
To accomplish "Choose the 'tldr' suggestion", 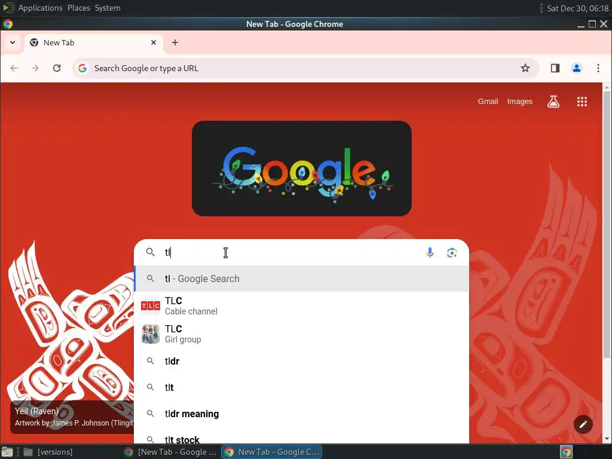I will point(302,361).
